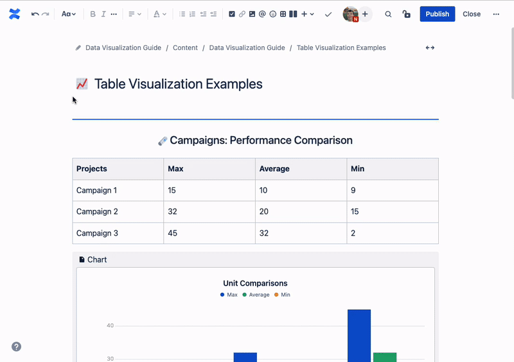Open the text styles Aa dropdown
This screenshot has height=362, width=514.
[x=69, y=14]
